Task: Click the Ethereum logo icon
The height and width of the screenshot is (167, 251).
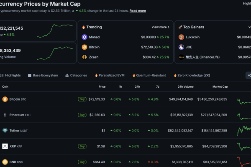Action: (5, 115)
